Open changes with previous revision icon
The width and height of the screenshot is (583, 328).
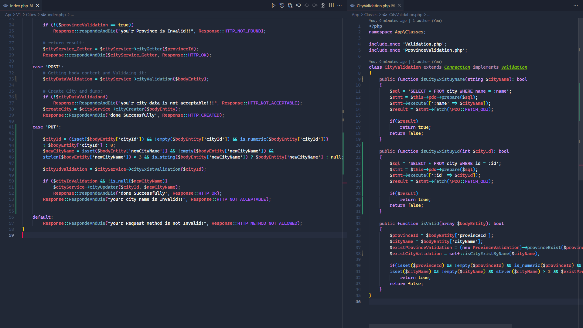pyautogui.click(x=298, y=5)
